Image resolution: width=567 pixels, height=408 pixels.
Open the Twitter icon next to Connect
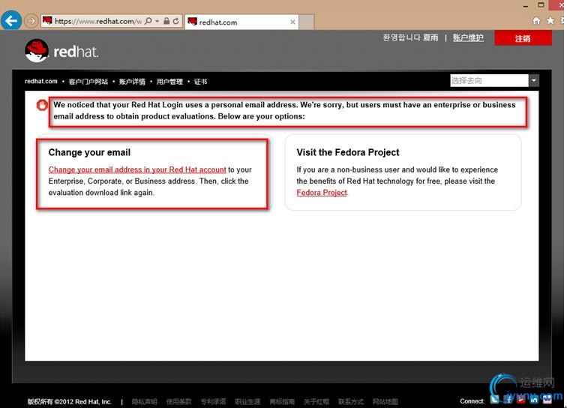coord(495,399)
